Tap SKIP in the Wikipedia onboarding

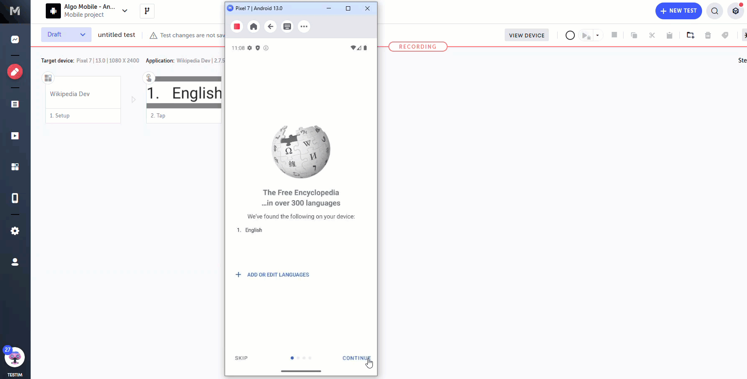(241, 358)
